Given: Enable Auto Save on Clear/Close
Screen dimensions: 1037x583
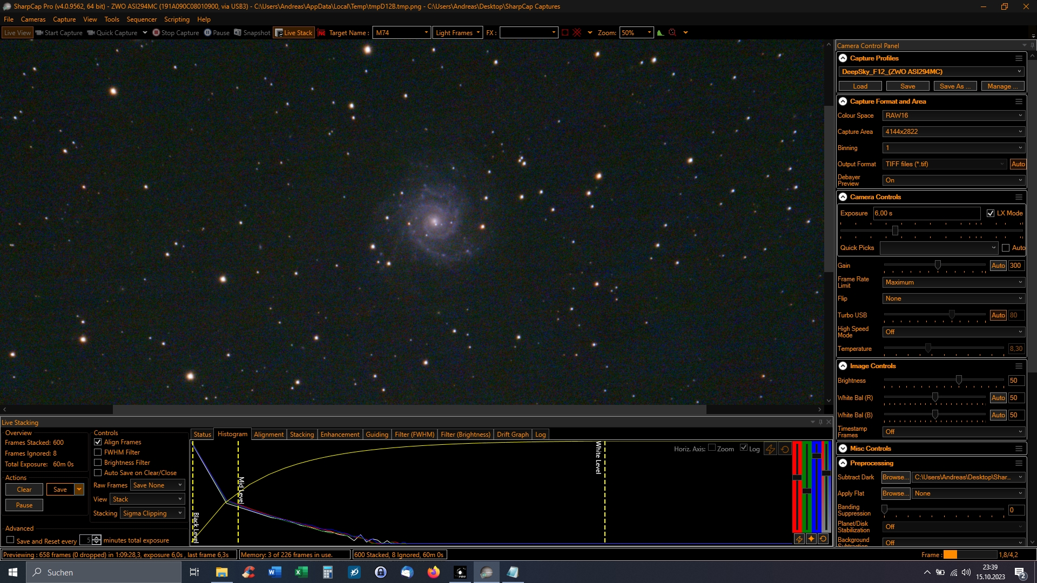Looking at the screenshot, I should pos(98,473).
